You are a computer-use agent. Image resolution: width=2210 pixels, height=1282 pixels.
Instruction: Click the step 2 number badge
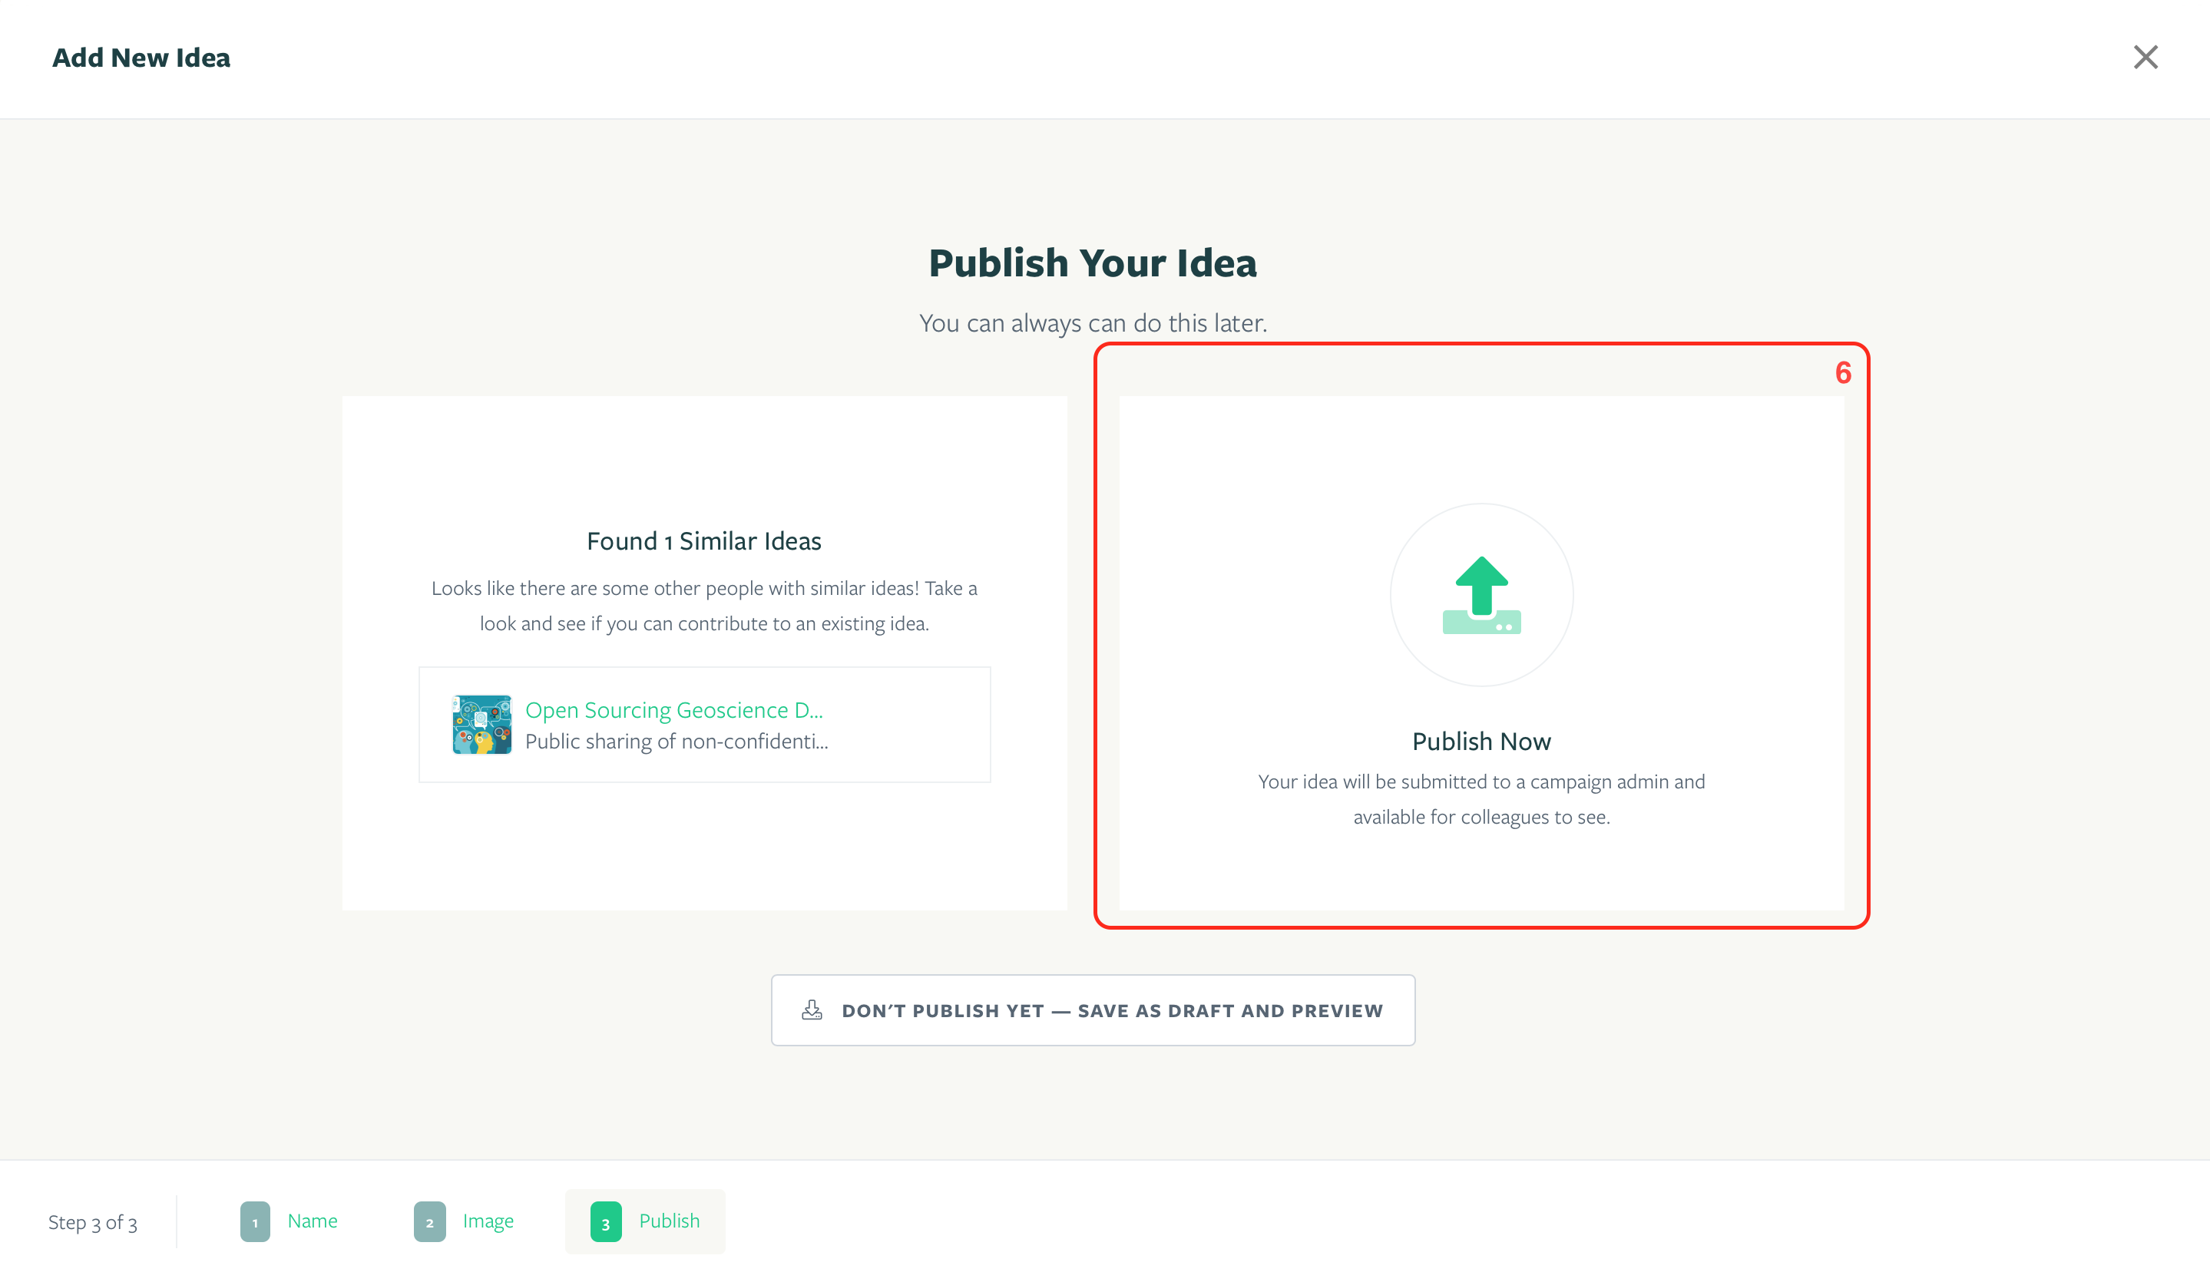[430, 1221]
